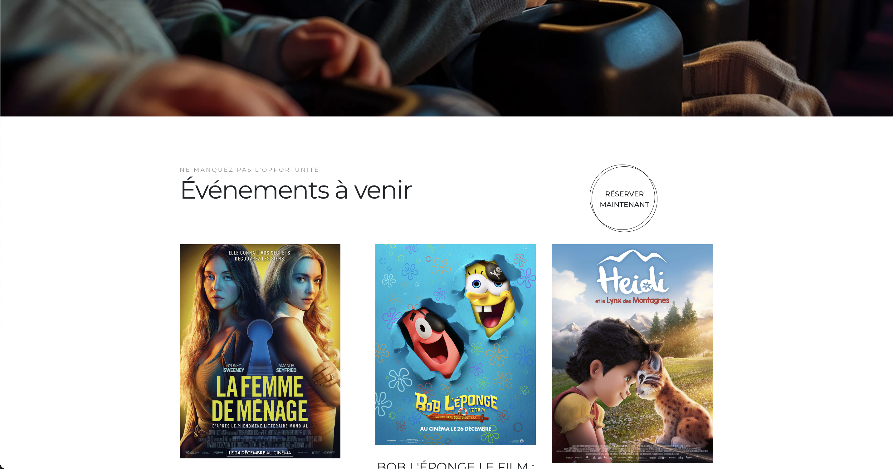Click the et le Lynx des Montagnes subtitle
The image size is (893, 469).
(632, 300)
